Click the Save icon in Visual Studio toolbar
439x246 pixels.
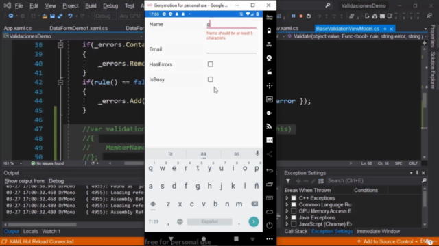point(52,16)
